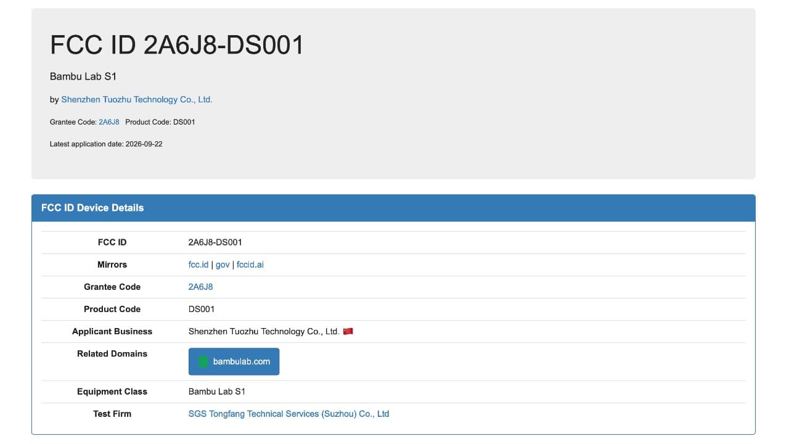Visit the fccid.ai mirror link
The height and width of the screenshot is (444, 789).
pyautogui.click(x=250, y=265)
